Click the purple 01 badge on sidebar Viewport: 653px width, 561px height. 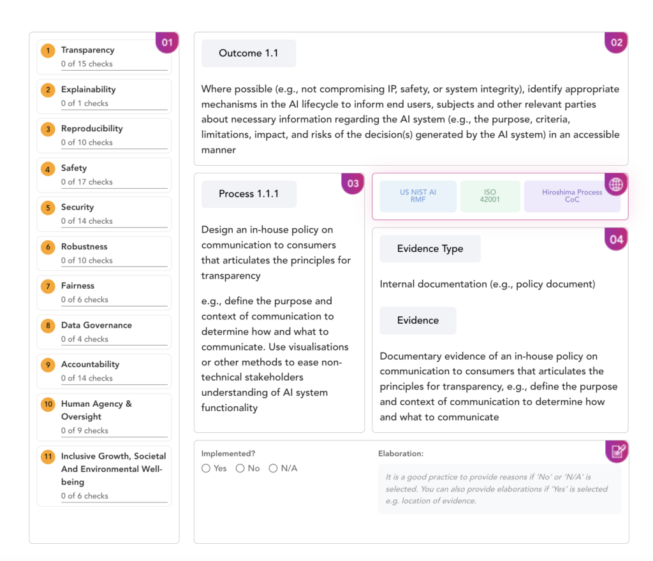coord(167,43)
